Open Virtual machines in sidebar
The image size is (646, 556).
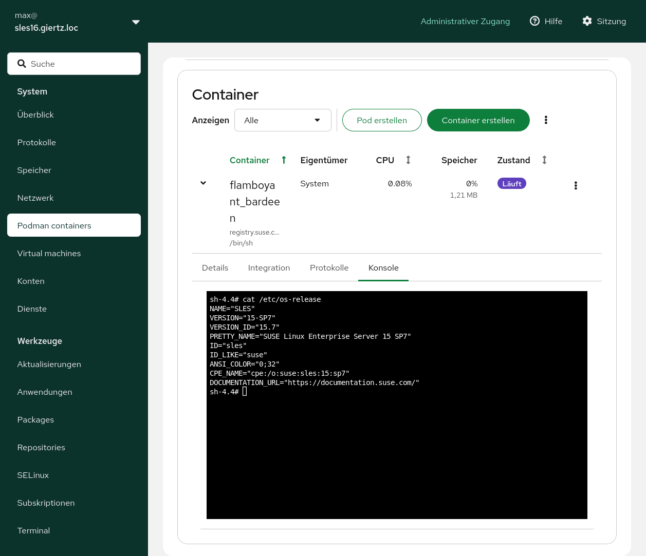pos(49,253)
